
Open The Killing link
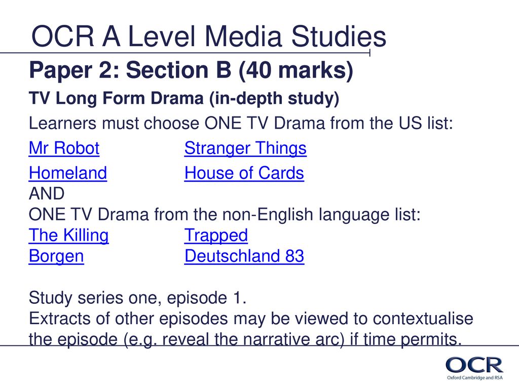68,236
